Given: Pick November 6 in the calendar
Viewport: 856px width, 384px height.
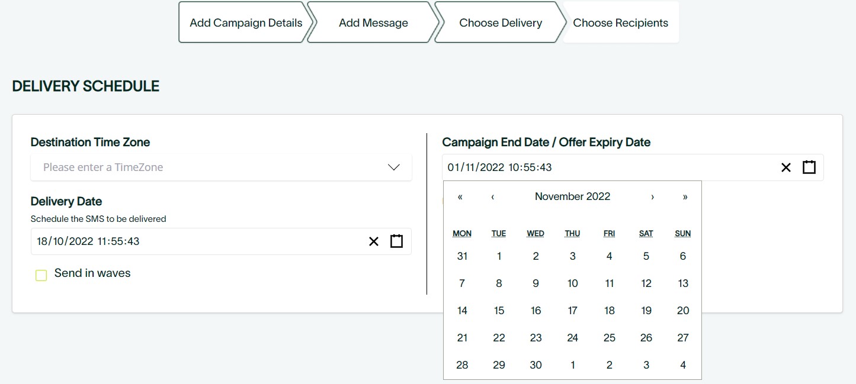Looking at the screenshot, I should click(x=683, y=256).
